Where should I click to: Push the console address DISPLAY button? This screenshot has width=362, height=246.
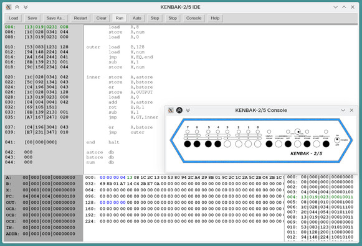279,144
